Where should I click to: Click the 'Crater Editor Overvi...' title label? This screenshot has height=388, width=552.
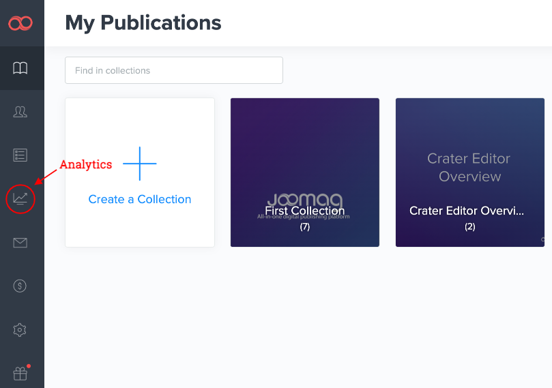tap(467, 211)
